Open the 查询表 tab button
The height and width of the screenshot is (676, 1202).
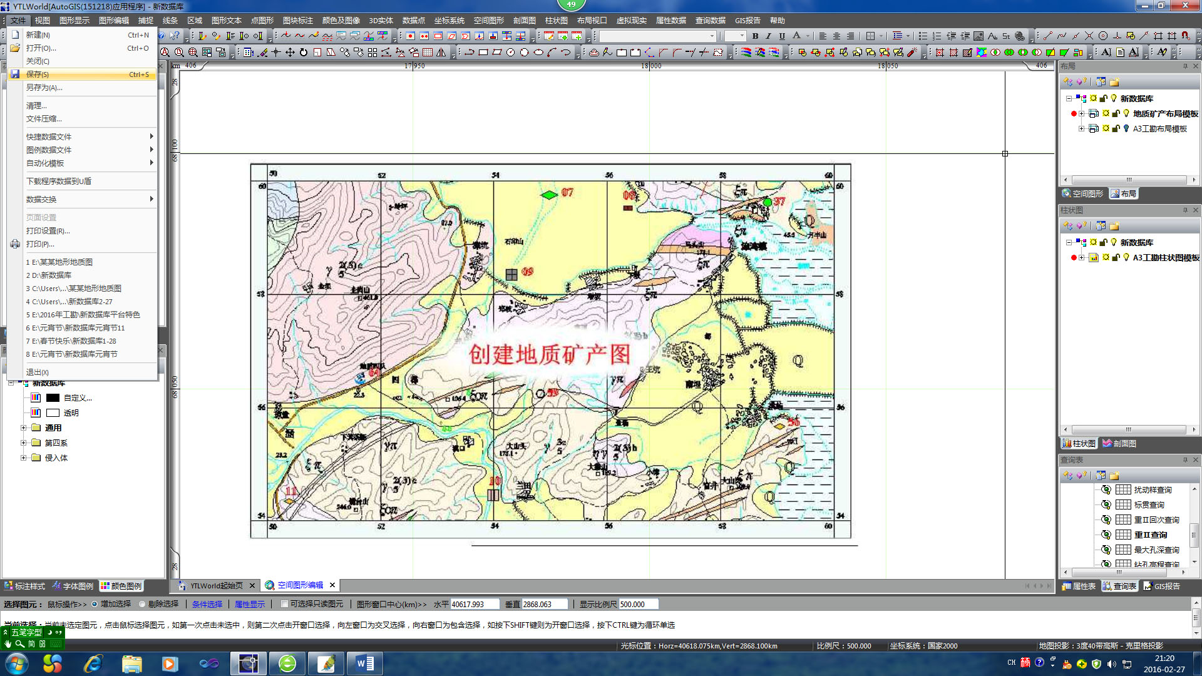coord(1119,586)
